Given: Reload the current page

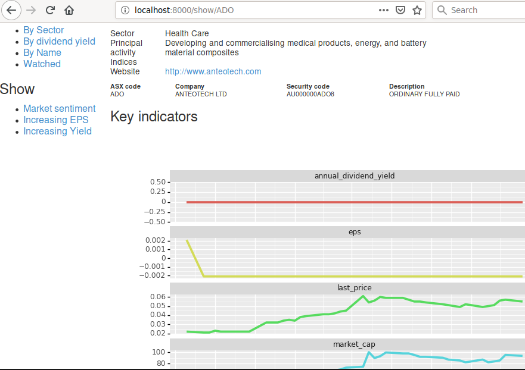Looking at the screenshot, I should (50, 10).
